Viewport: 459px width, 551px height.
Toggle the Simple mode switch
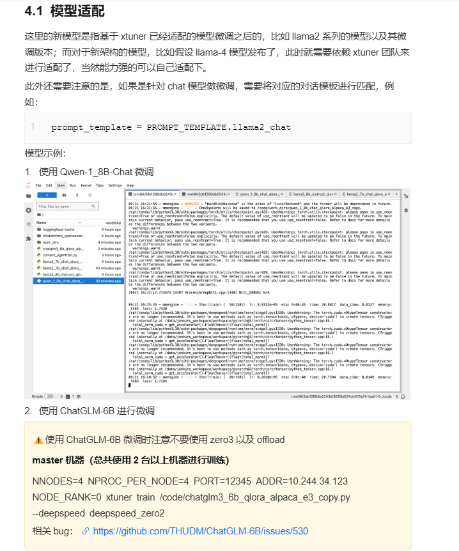click(49, 396)
